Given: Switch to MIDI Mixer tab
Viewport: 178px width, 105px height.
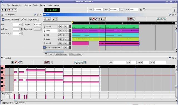Looking at the screenshot, I should 61,54.
